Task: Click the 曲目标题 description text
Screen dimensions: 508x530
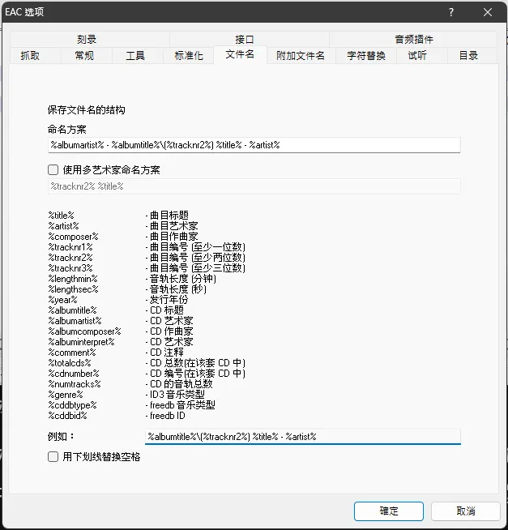Action: 169,216
